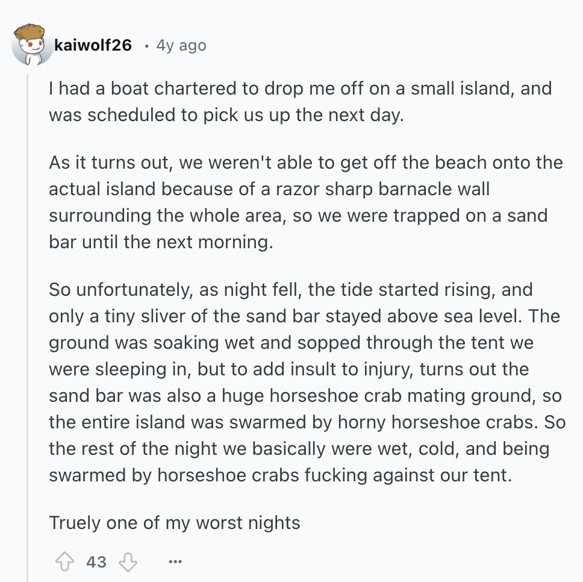Downvote the kaiwolf26 comment
Viewport: 583px width, 582px height.
(x=128, y=562)
